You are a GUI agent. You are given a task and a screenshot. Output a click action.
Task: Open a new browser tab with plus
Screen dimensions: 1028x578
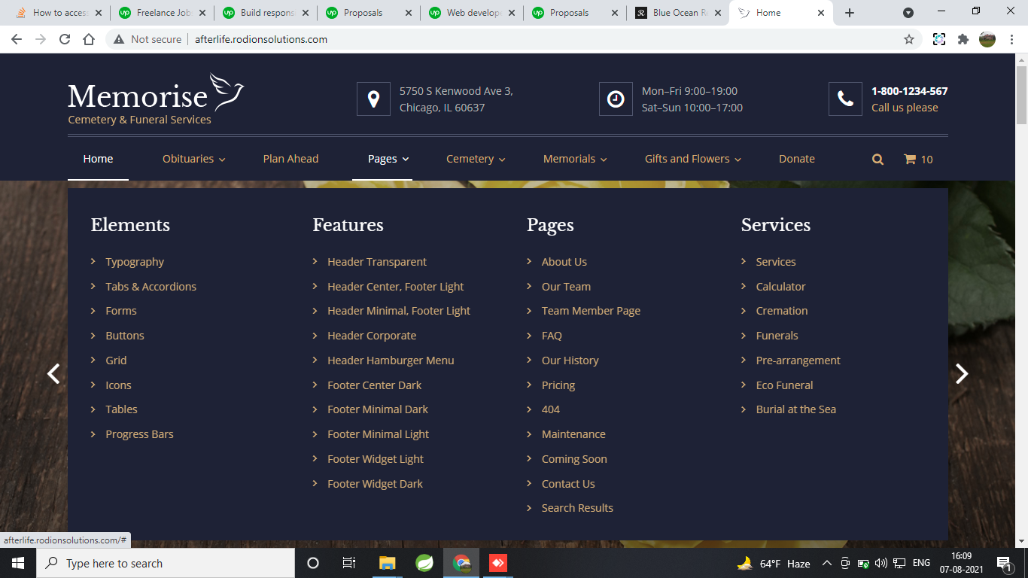[x=850, y=13]
